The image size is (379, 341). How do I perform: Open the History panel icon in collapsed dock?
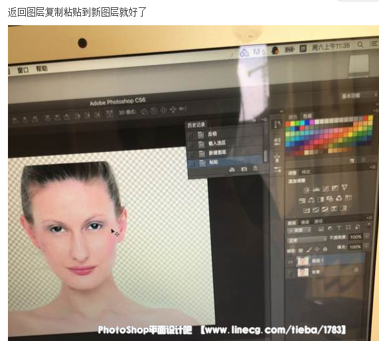pos(277,125)
